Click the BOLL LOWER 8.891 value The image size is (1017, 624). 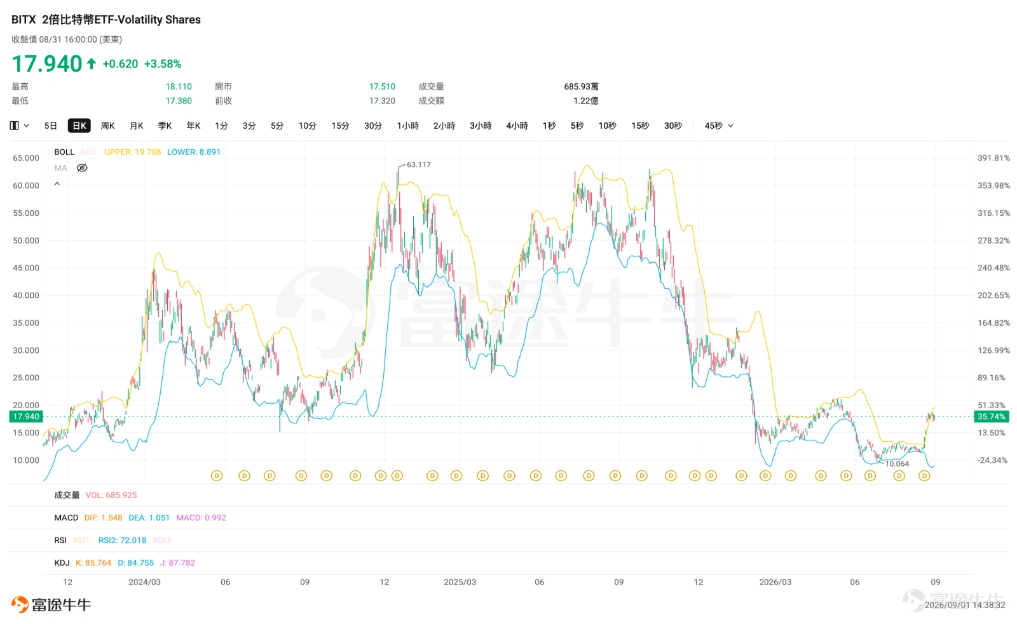(194, 152)
